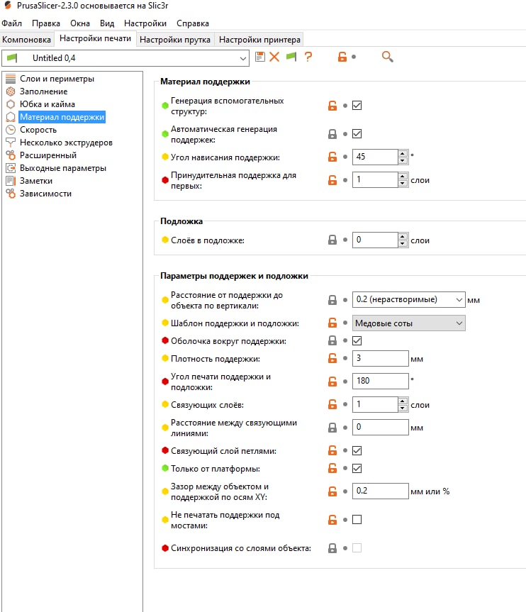
Task: Open the orange question mark help icon
Action: (308, 57)
